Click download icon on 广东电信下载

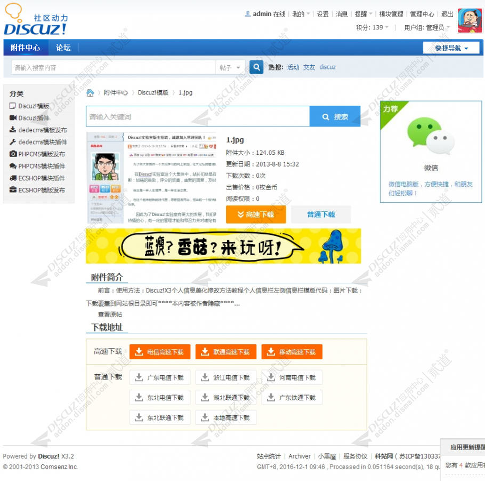[x=139, y=377]
